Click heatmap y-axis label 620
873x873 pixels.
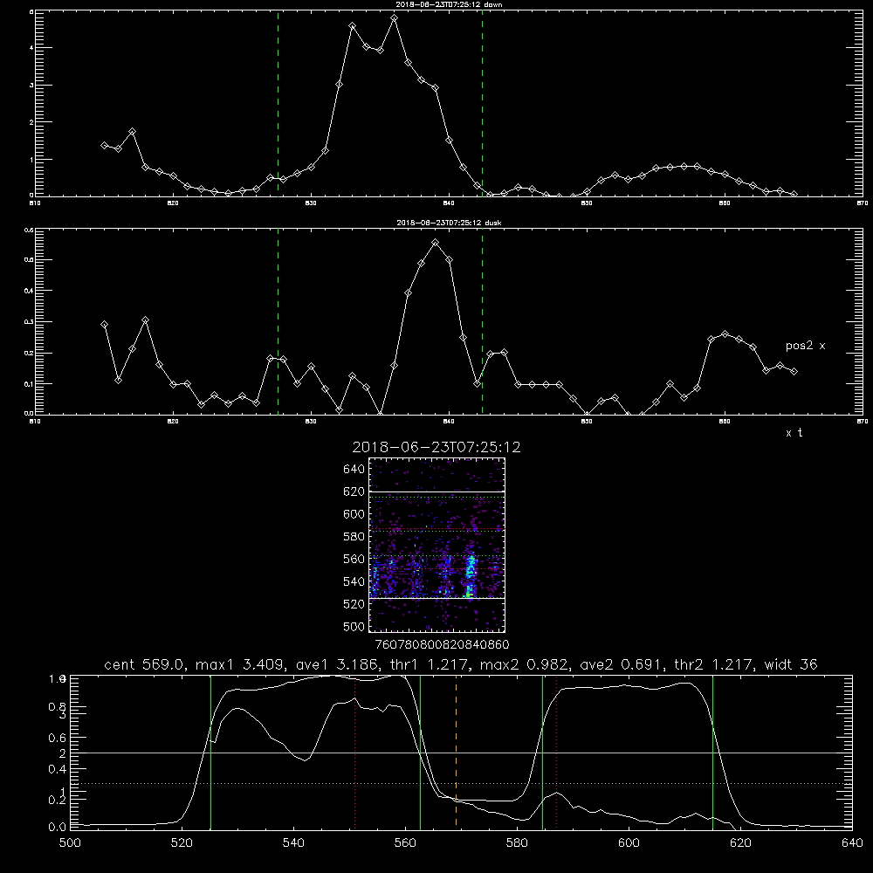click(354, 491)
